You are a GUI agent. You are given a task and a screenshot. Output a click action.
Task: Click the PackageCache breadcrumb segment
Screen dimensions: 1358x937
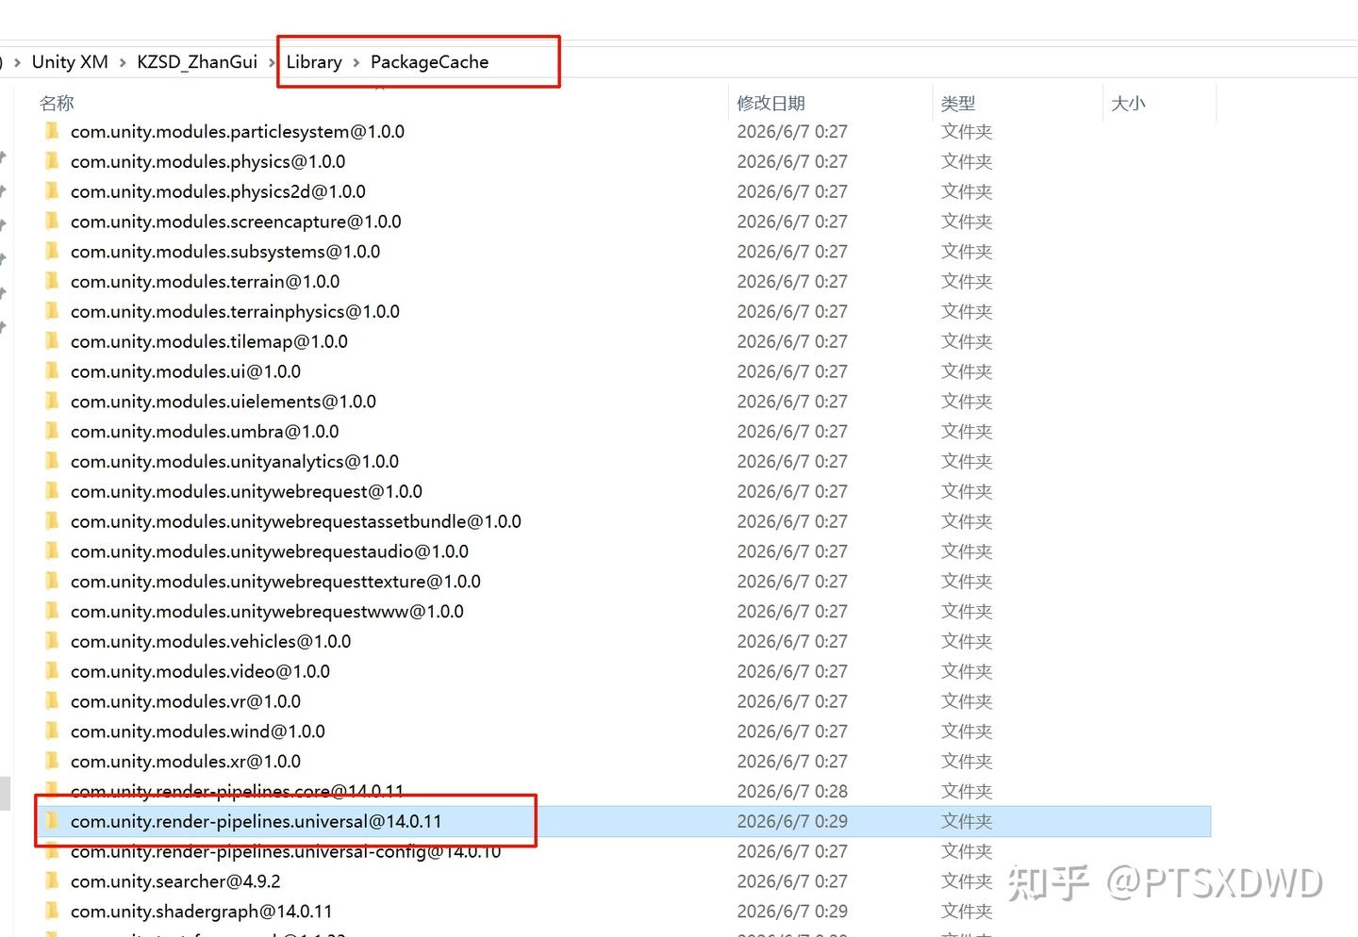click(x=429, y=62)
